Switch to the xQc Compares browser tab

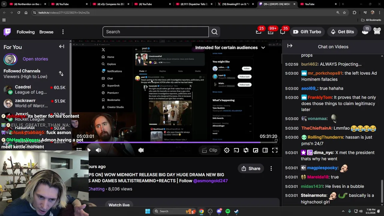tap(110, 4)
